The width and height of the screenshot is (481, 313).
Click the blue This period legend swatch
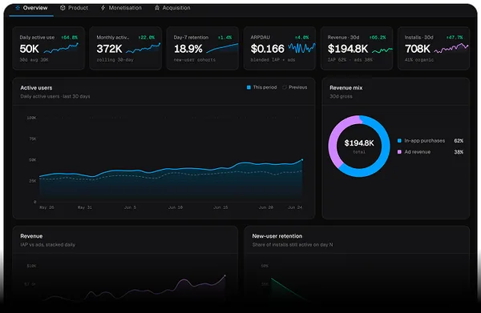tap(249, 87)
